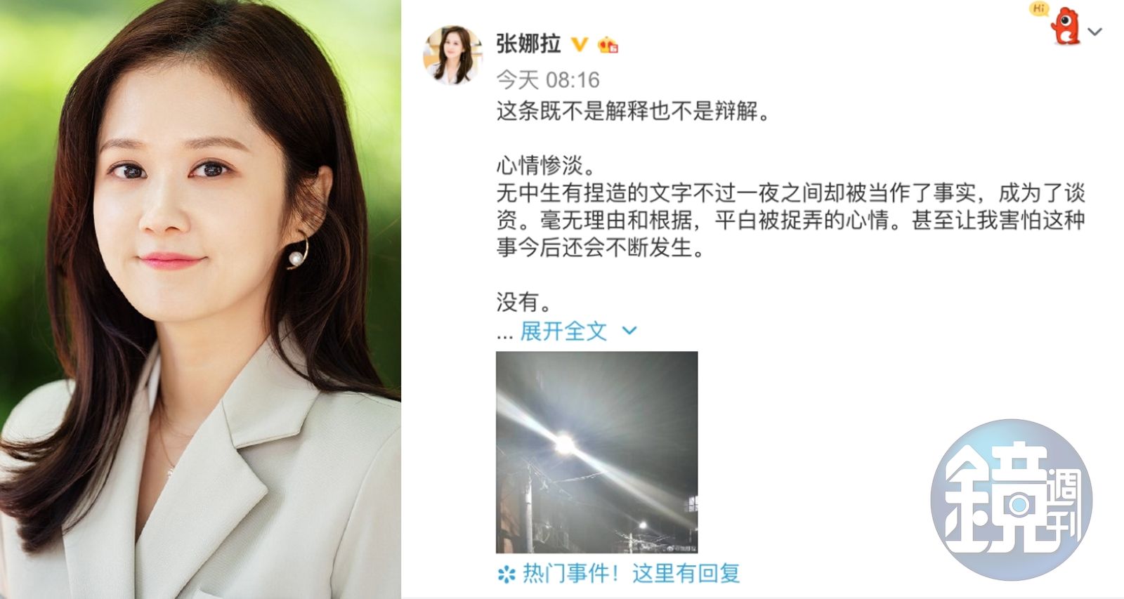Expand the post with the 展开全文 arrow
The height and width of the screenshot is (599, 1124).
(629, 330)
